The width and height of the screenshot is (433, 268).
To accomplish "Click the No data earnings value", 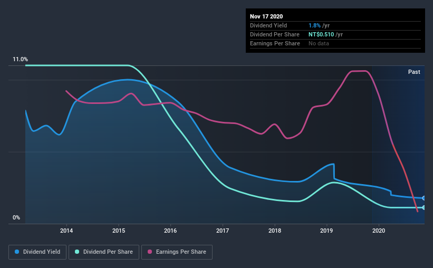I will (319, 43).
